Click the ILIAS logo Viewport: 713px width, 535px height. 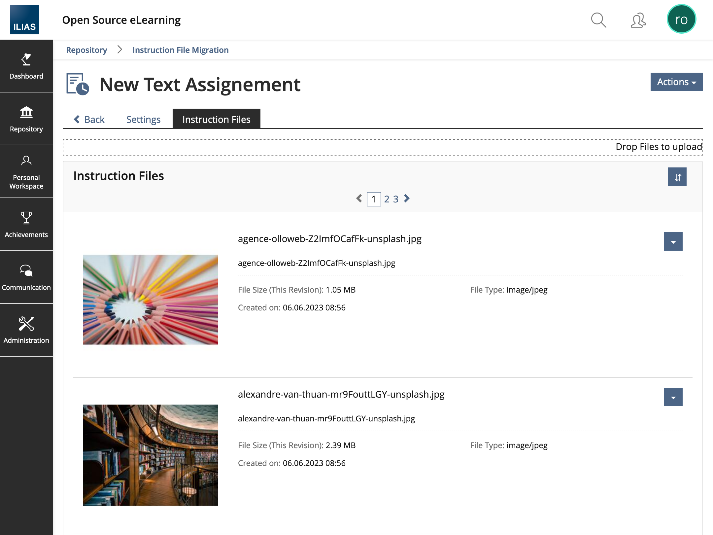click(x=24, y=20)
